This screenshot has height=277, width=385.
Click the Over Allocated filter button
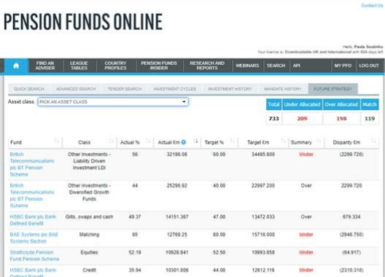click(341, 104)
